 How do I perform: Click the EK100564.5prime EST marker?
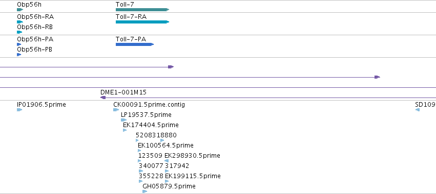click(139, 151)
